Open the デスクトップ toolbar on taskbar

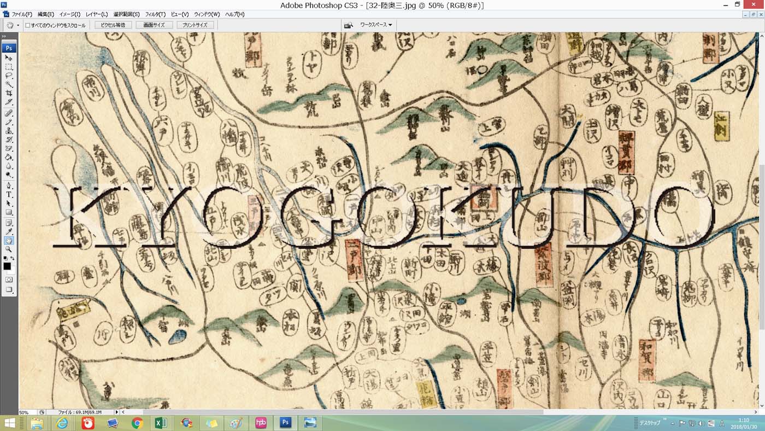pos(650,423)
